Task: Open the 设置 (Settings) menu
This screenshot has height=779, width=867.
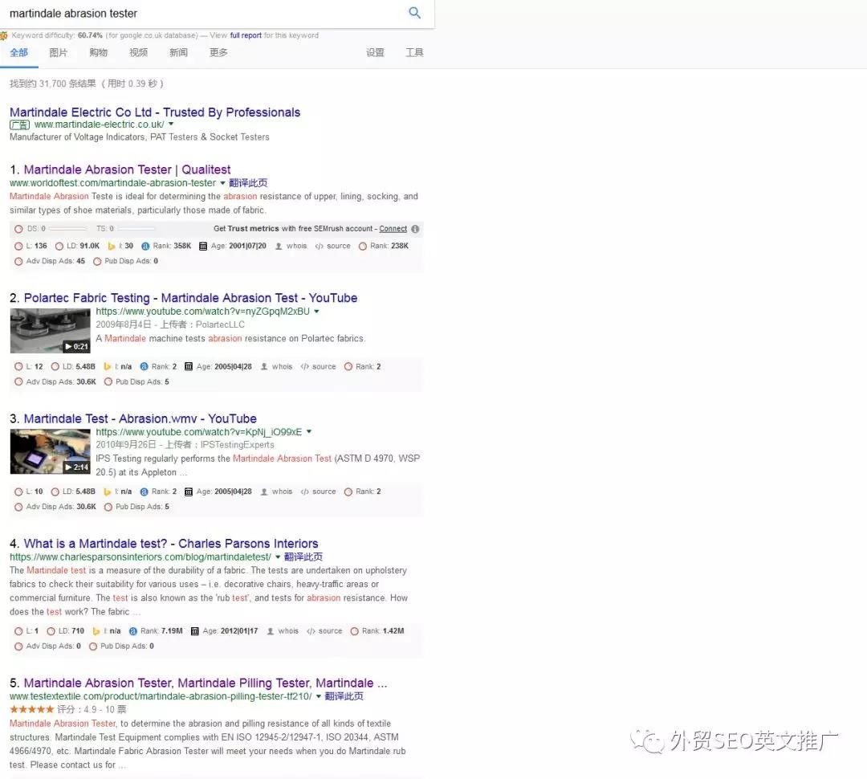Action: pyautogui.click(x=375, y=52)
